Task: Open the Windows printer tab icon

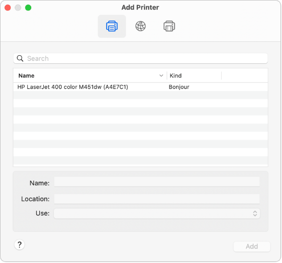Action: point(169,26)
